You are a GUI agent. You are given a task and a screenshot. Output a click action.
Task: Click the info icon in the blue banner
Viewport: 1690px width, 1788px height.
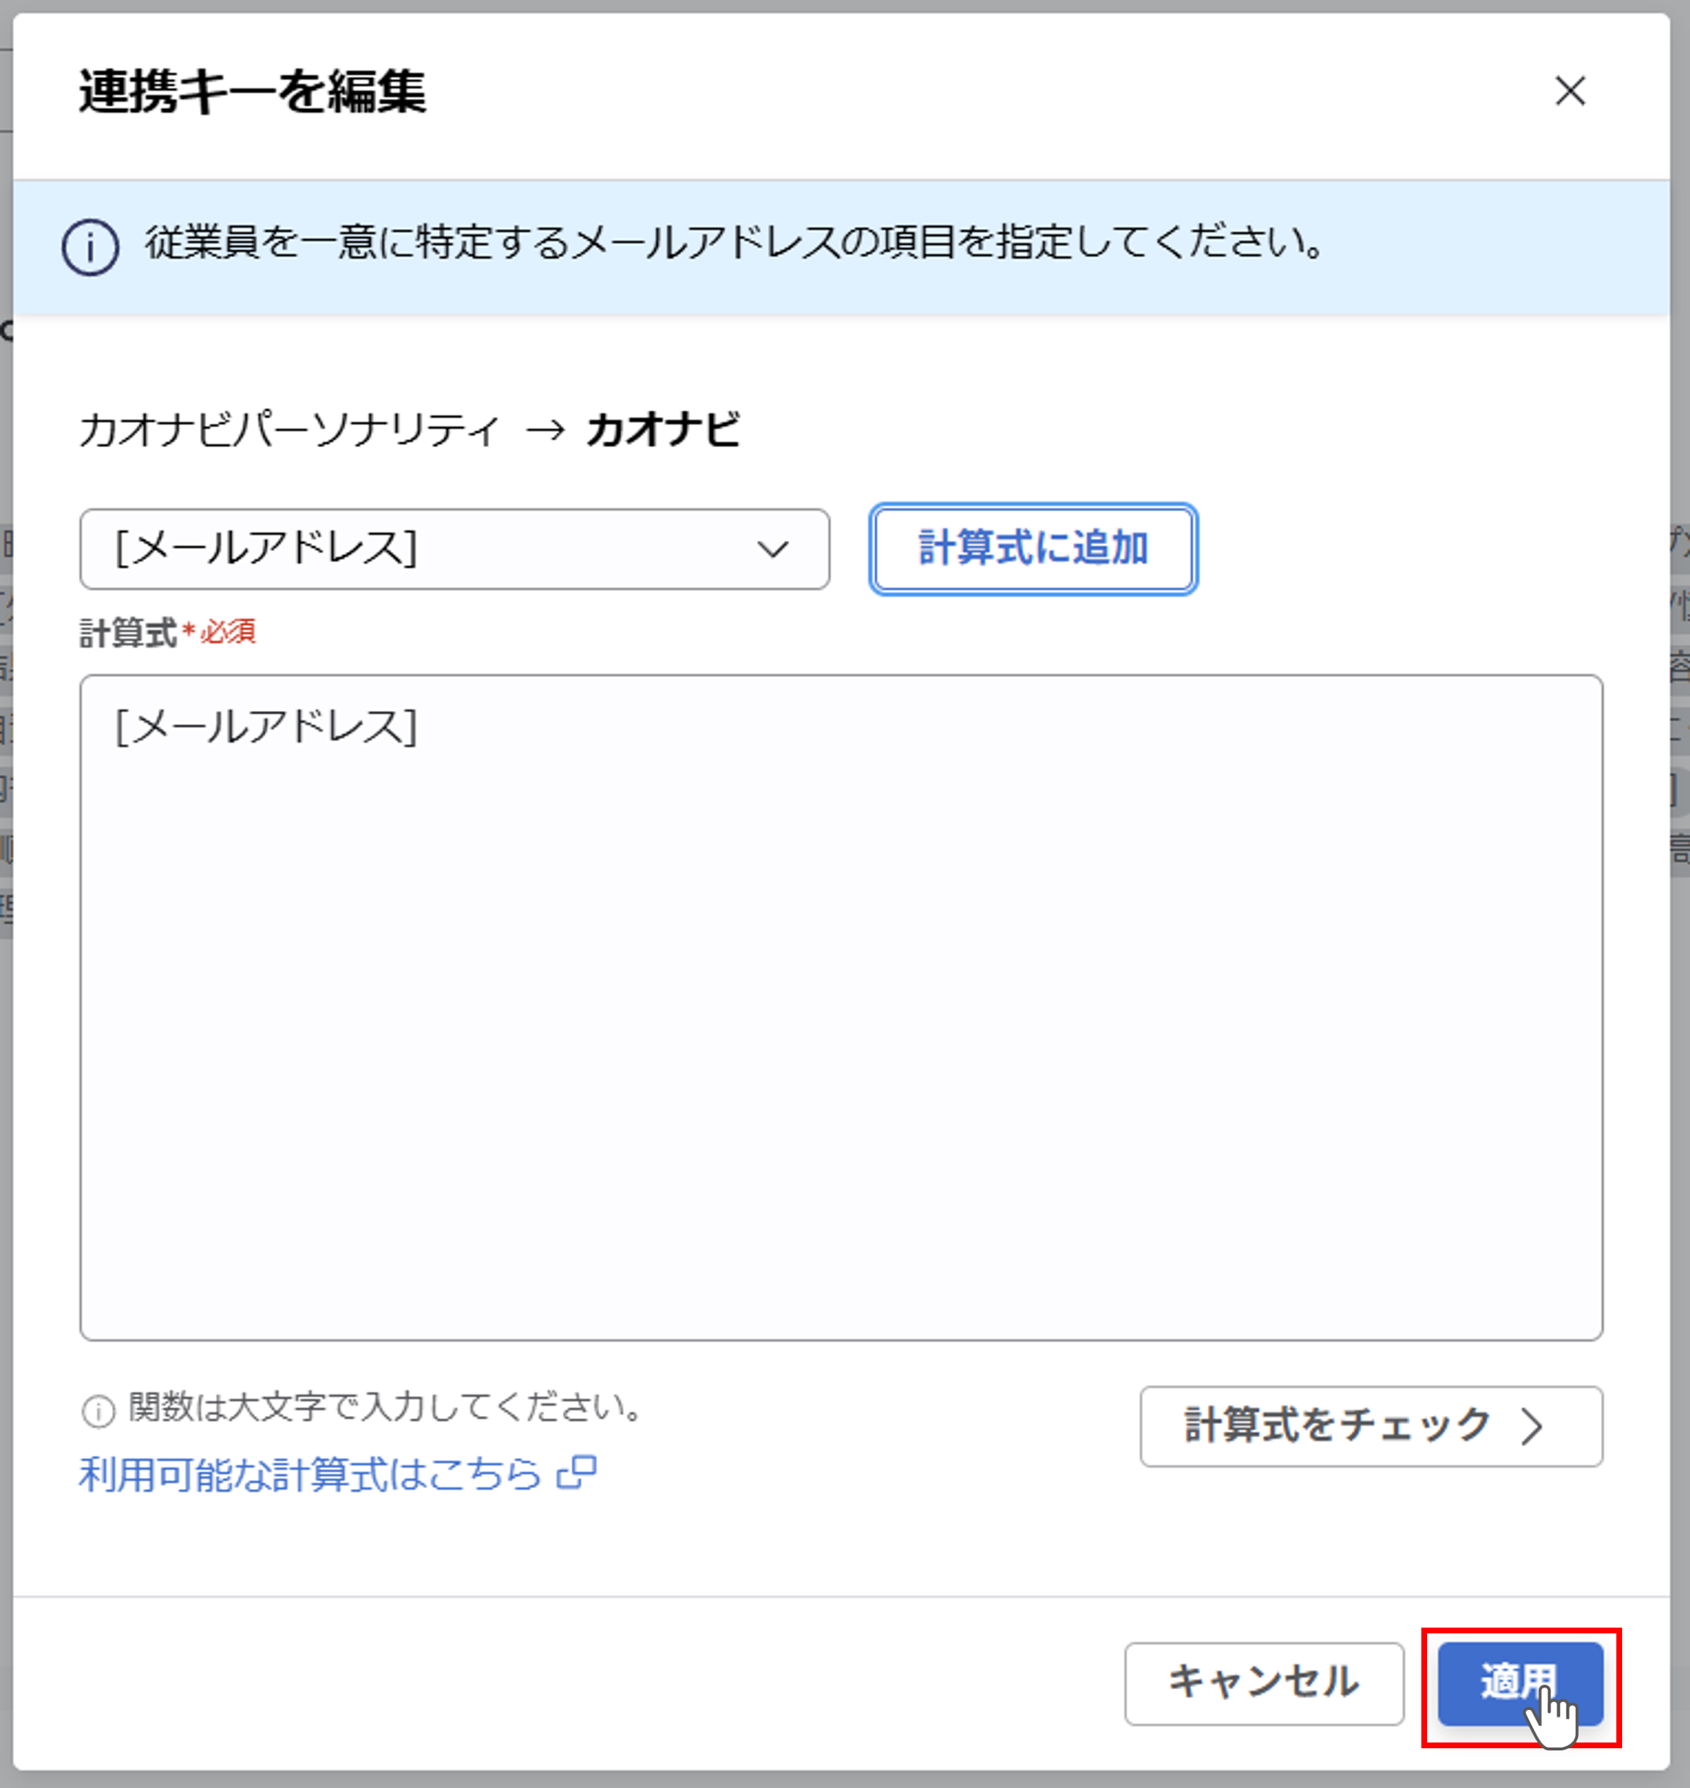tap(90, 246)
